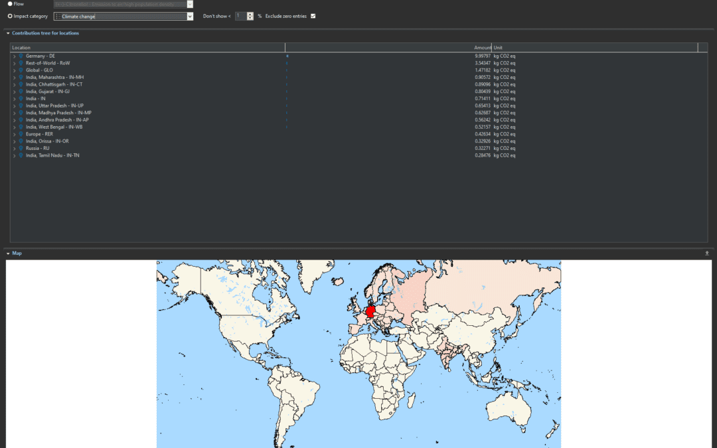Viewport: 717px width, 448px height.
Task: Click the export icon on the Map section header
Action: click(x=707, y=253)
